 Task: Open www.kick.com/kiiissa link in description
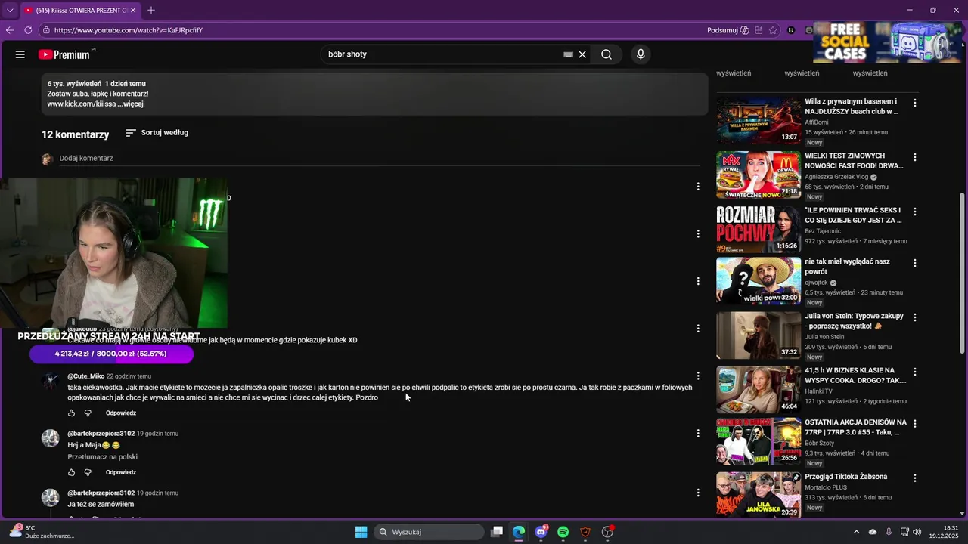(x=81, y=104)
